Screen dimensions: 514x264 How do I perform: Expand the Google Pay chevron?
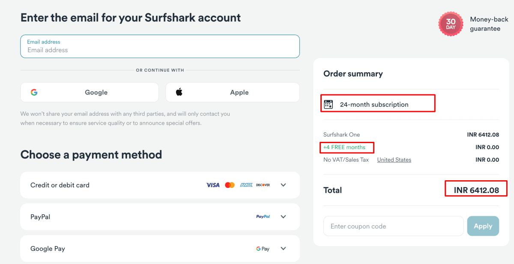click(283, 249)
